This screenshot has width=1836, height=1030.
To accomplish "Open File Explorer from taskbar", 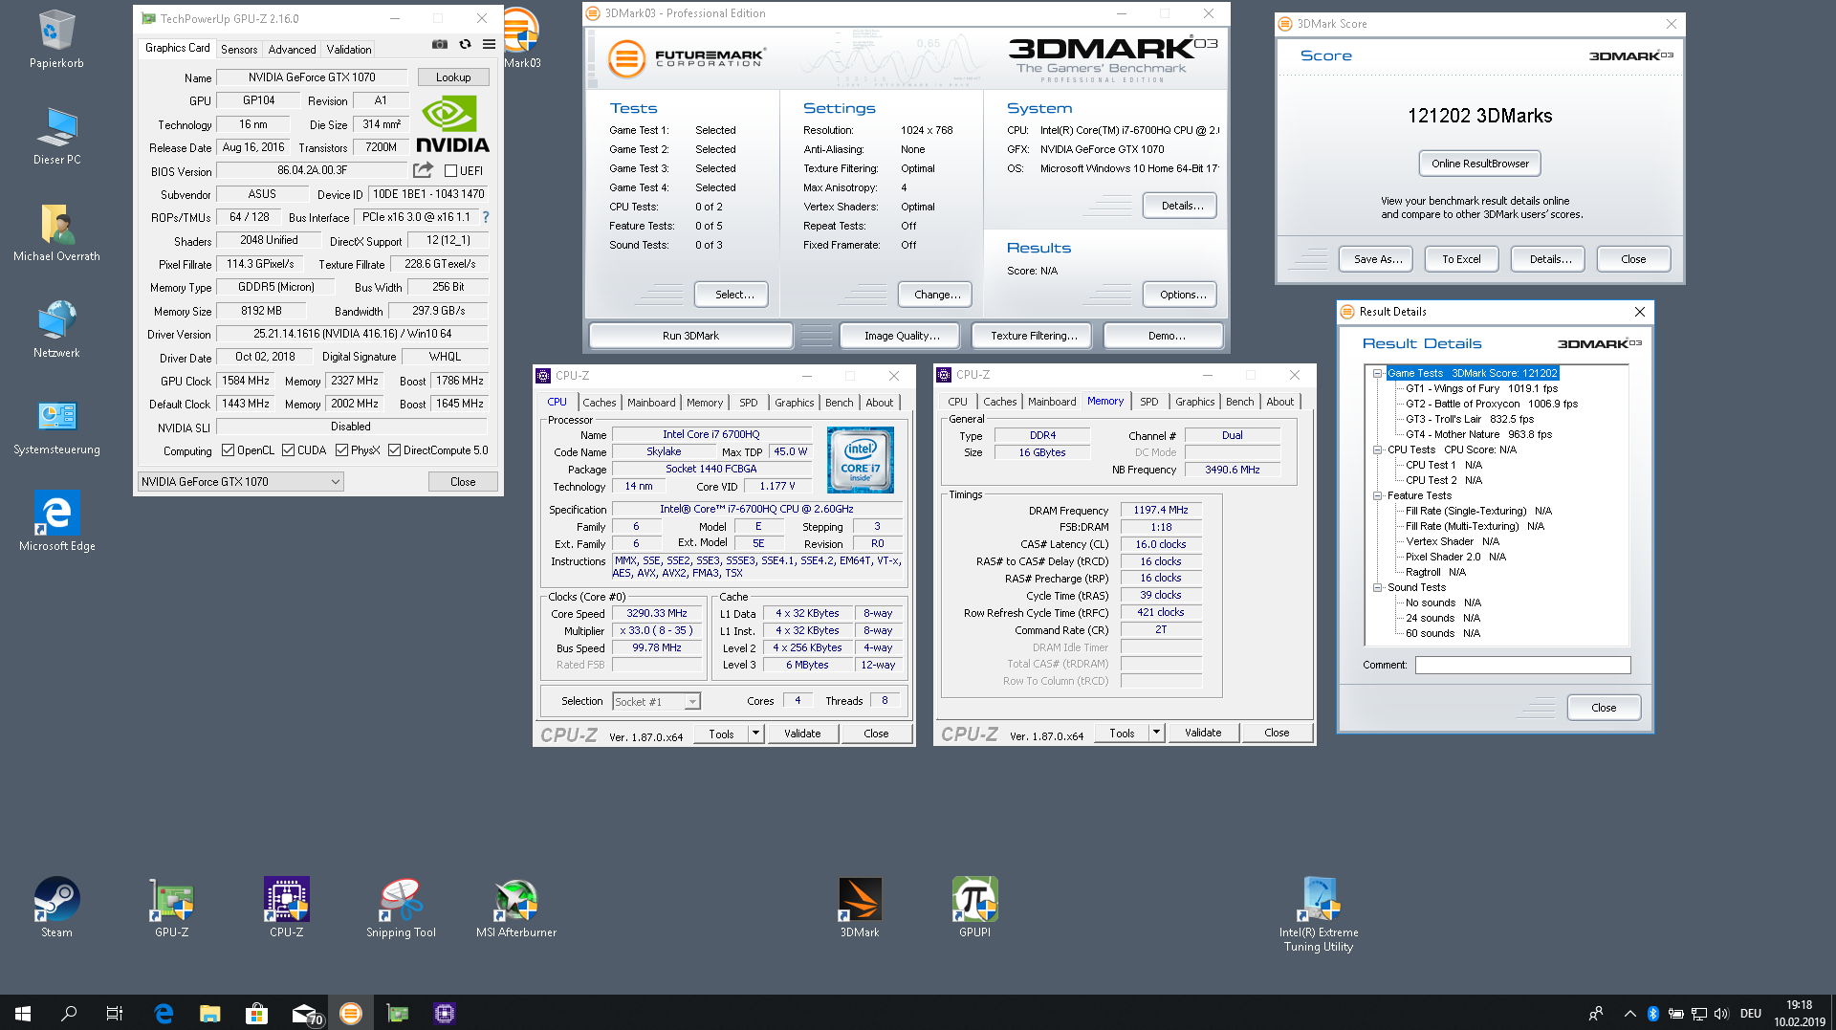I will [x=209, y=1013].
